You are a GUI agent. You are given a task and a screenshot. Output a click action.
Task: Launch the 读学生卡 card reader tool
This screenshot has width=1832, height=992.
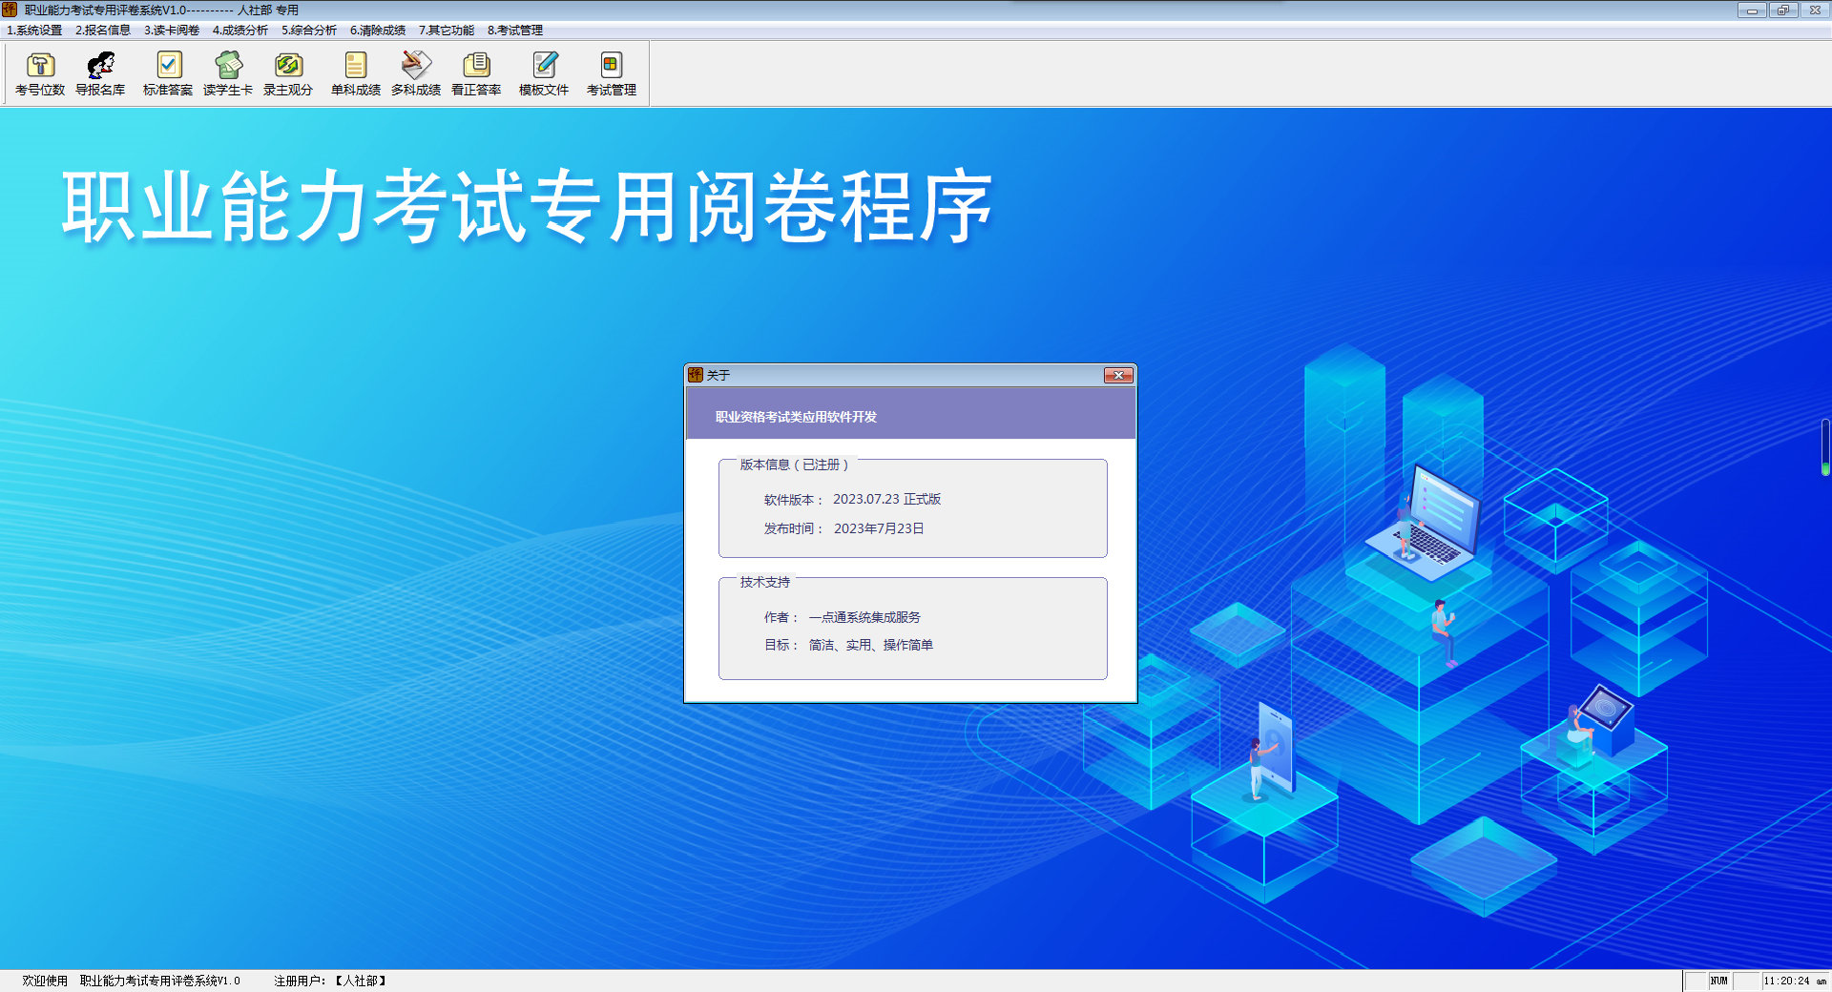click(228, 73)
